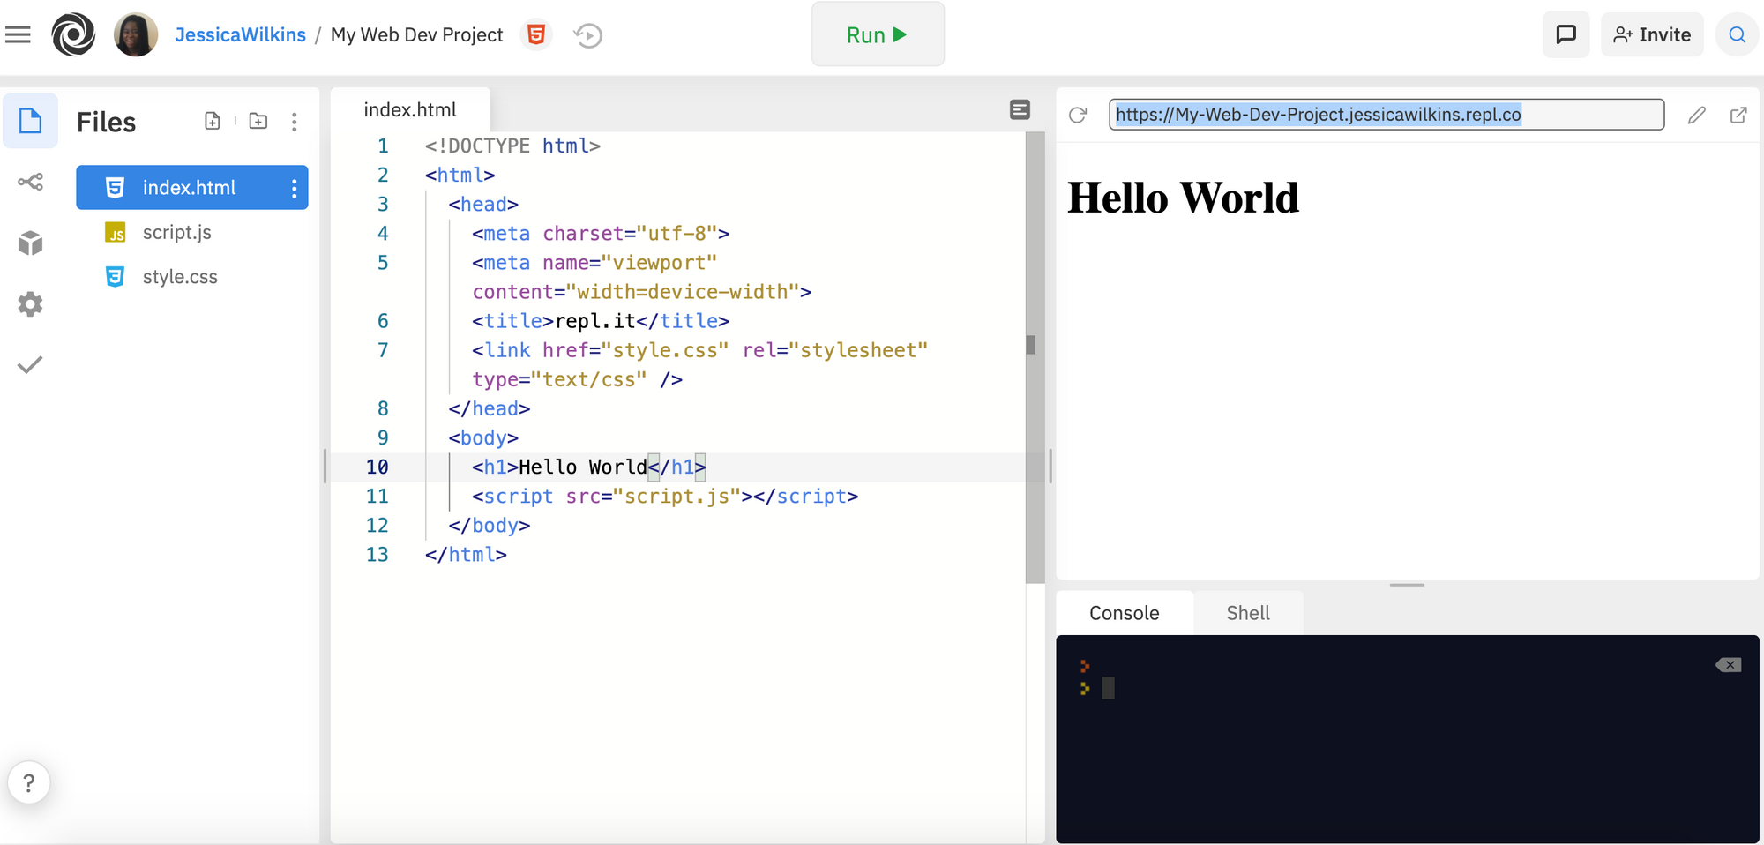Click the preview URL address field
1764x845 pixels.
click(x=1385, y=115)
